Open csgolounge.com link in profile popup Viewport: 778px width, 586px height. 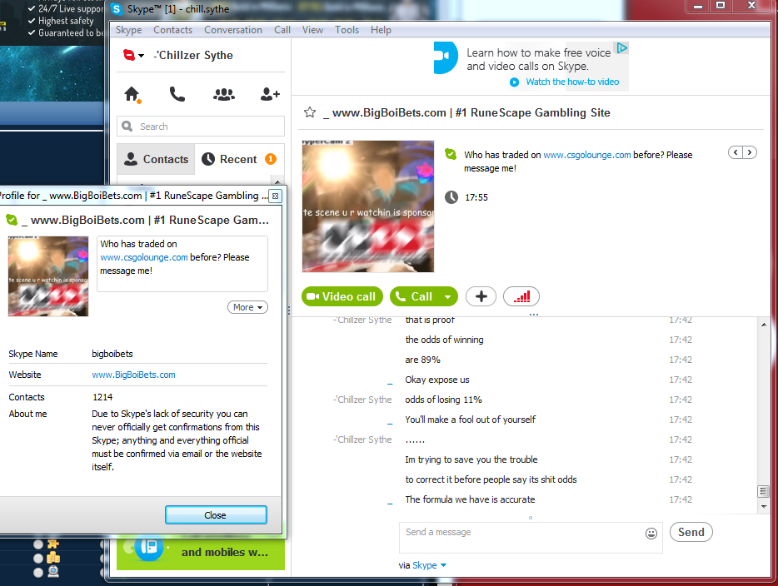144,257
